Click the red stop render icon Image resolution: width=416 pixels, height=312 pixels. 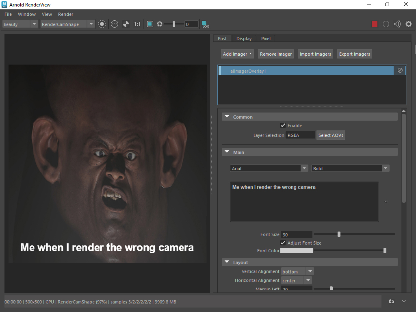(375, 24)
